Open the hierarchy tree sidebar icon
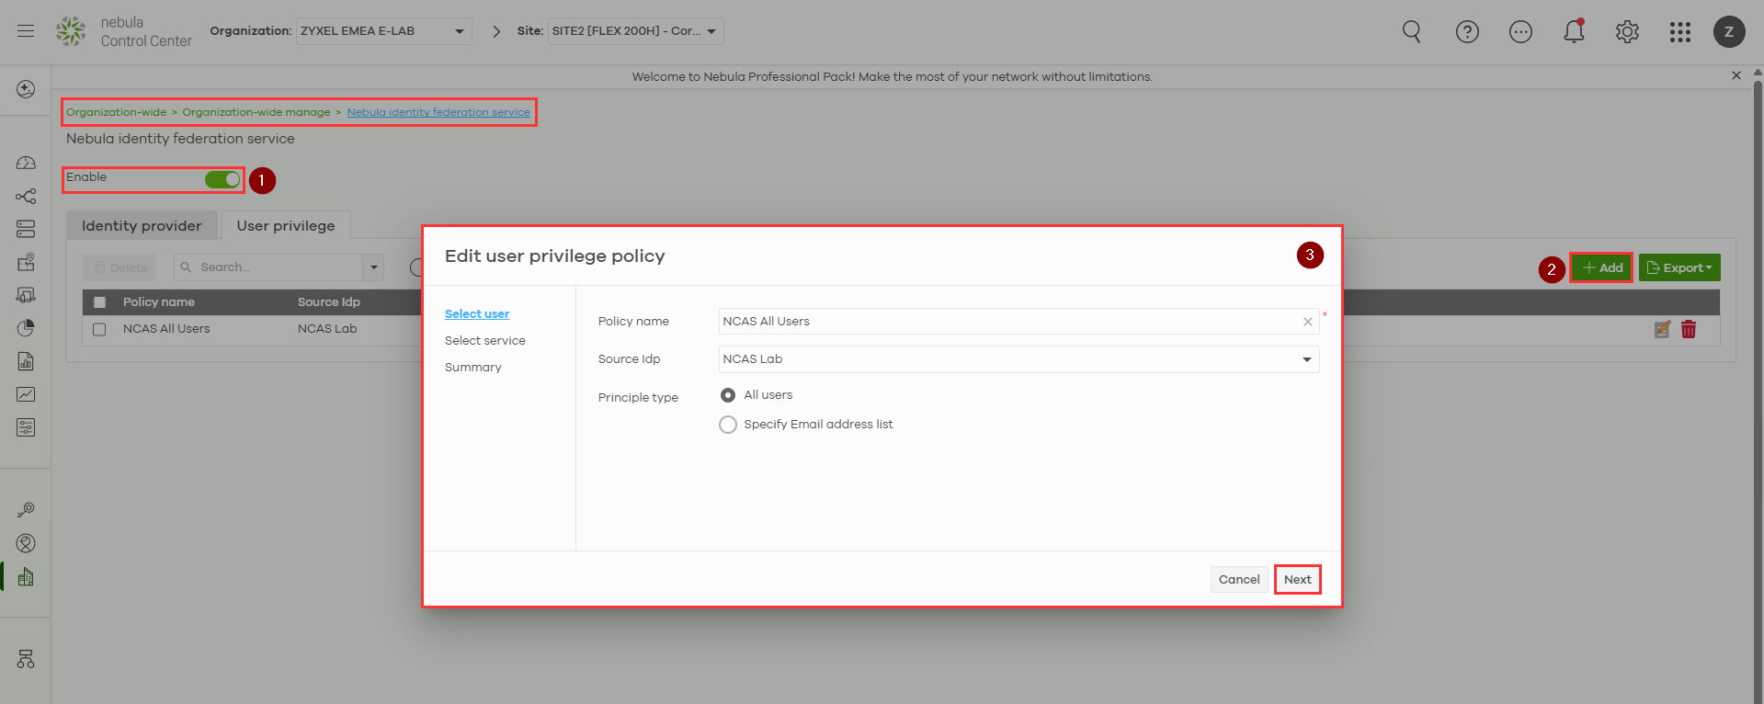 click(26, 659)
